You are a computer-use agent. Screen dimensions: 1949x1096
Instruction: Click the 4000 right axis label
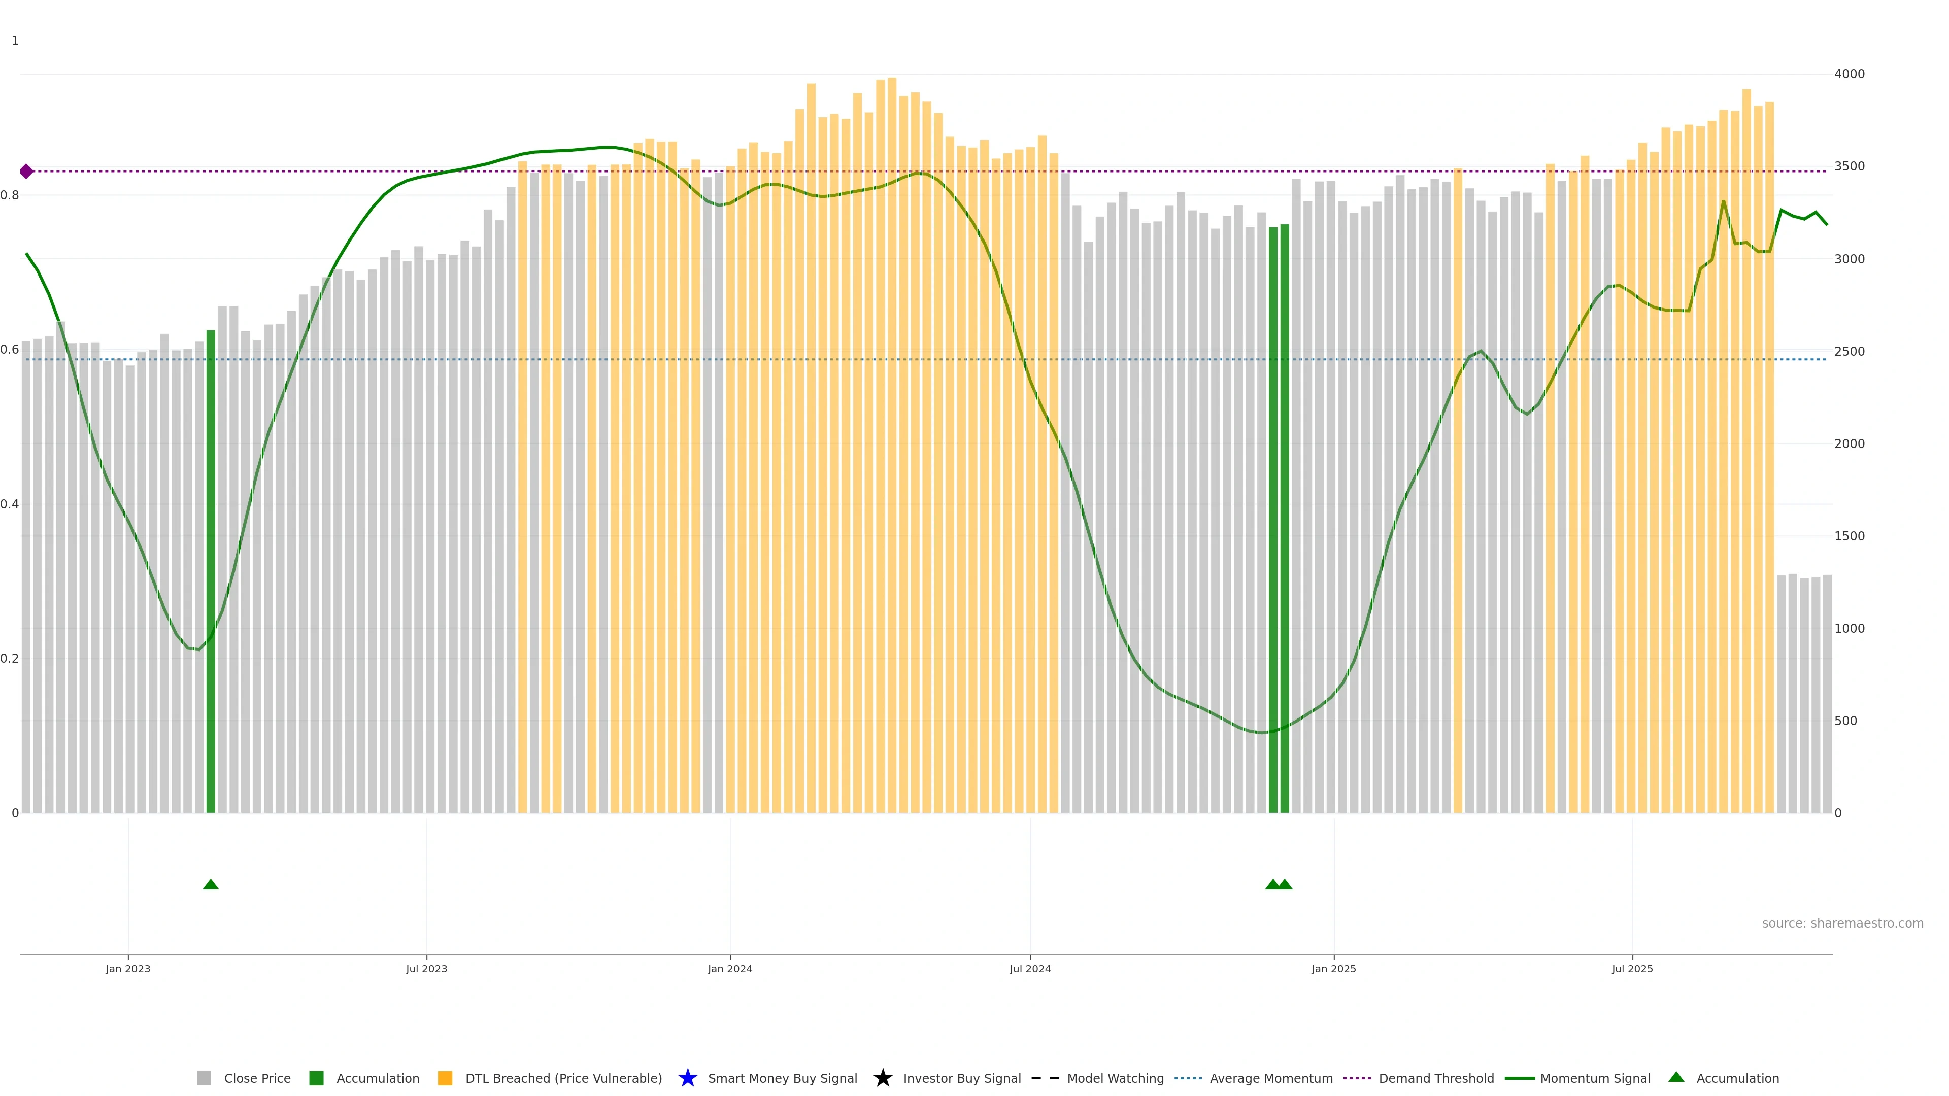[1849, 74]
